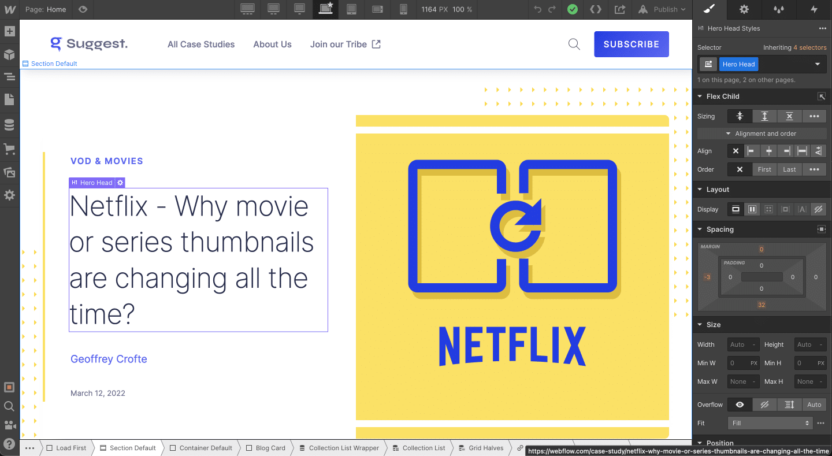Switch to the Interactions lightning tab
832x456 pixels.
pyautogui.click(x=814, y=9)
